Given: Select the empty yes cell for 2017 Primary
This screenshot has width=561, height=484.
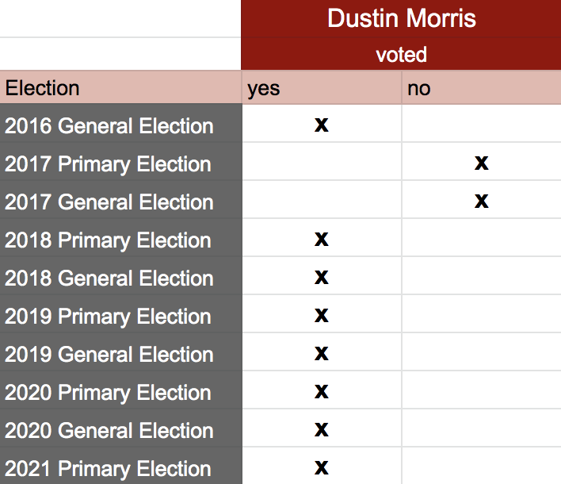Looking at the screenshot, I should pos(322,162).
